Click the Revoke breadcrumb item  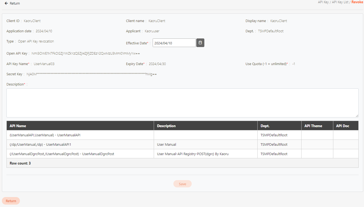pos(357,2)
